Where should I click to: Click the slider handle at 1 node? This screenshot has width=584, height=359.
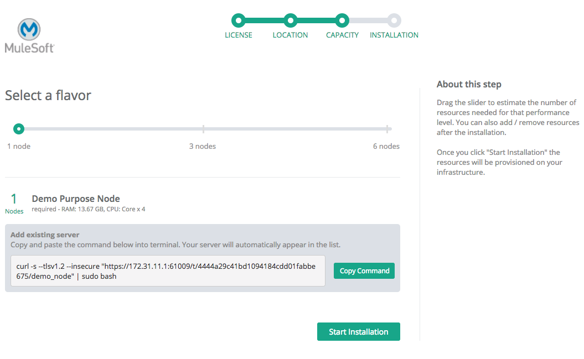pos(19,129)
